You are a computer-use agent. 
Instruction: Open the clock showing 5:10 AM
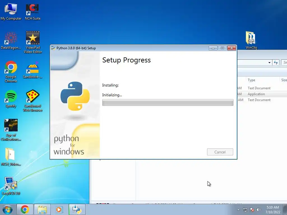[273, 210]
